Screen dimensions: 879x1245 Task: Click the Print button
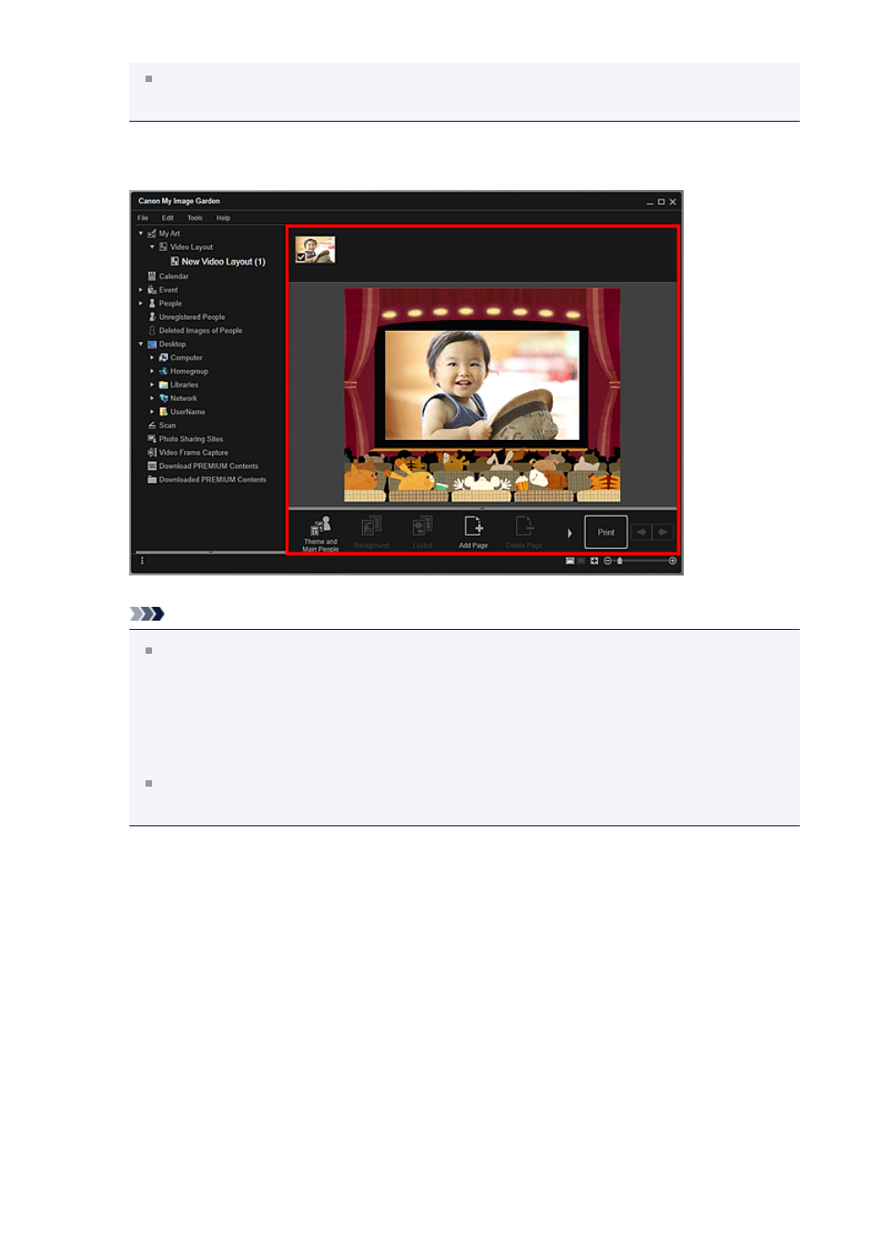(x=606, y=532)
